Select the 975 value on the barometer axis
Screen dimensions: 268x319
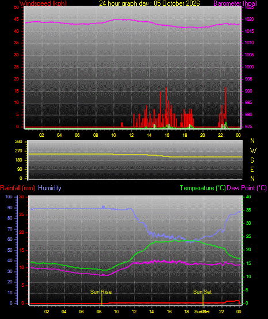coord(248,126)
